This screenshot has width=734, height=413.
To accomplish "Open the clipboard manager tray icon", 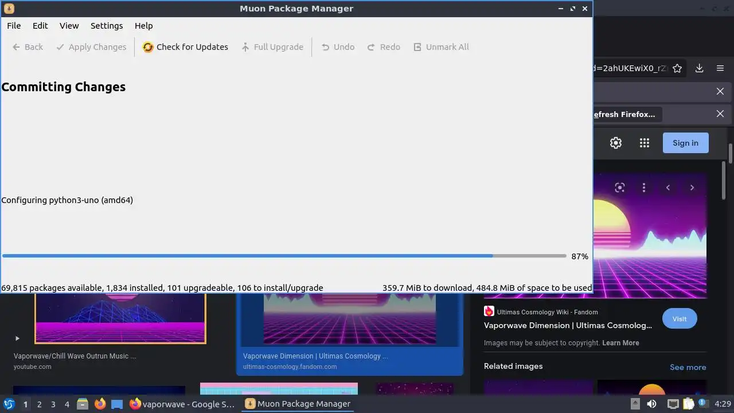I will [688, 404].
